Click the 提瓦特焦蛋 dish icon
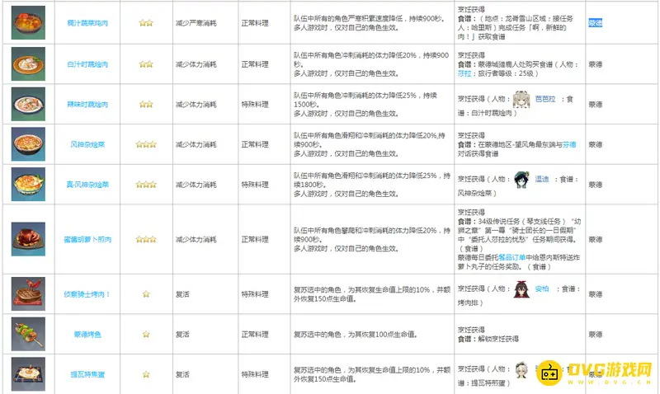This screenshot has height=394, width=660. coord(28,373)
